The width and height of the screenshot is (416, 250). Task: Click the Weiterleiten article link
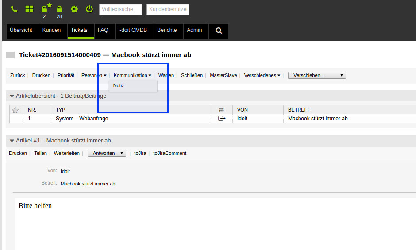[66, 154]
